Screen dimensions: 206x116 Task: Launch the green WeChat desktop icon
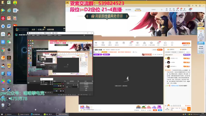pyautogui.click(x=9, y=42)
